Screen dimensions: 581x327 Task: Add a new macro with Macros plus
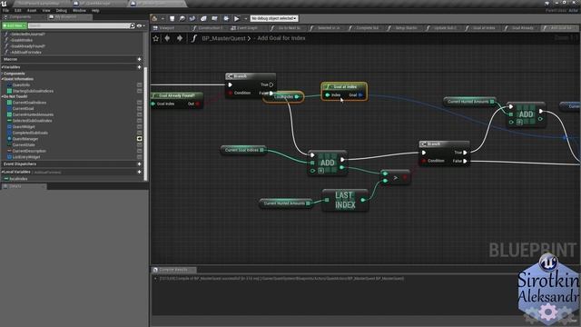click(x=139, y=59)
